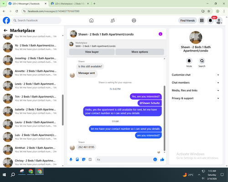Click the 'are you interested?' blue message
Image resolution: width=228 pixels, height=182 pixels.
click(148, 136)
